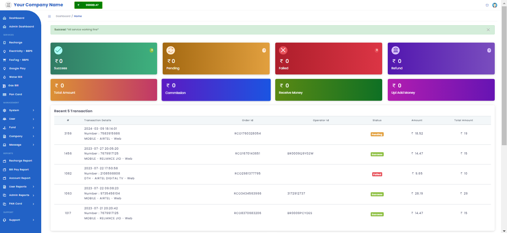This screenshot has height=233, width=507.
Task: Click the fullscreen toggle icon in header
Action: [487, 5]
